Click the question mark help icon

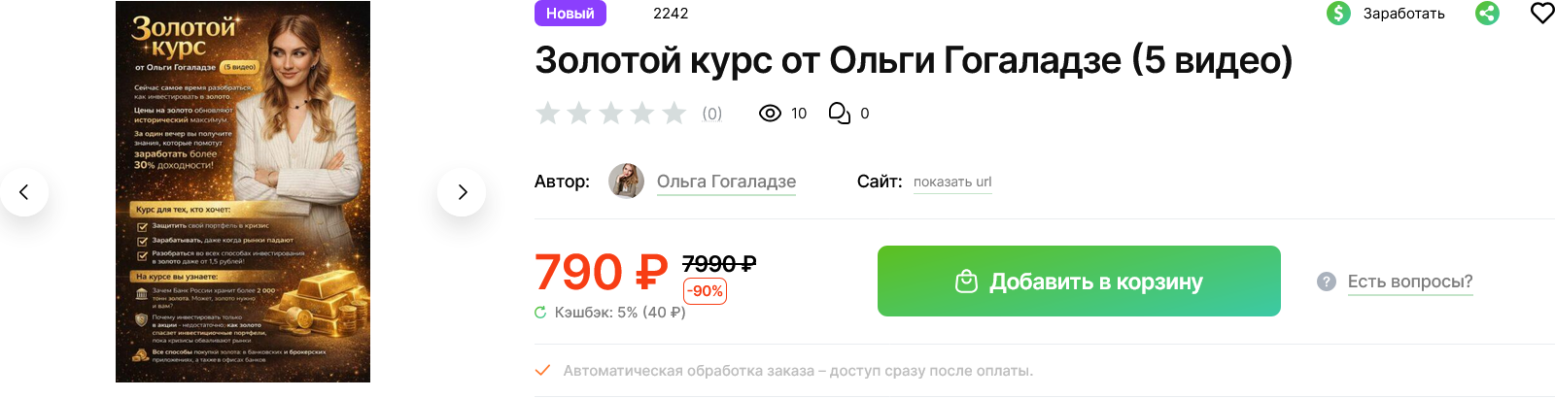[x=1327, y=282]
